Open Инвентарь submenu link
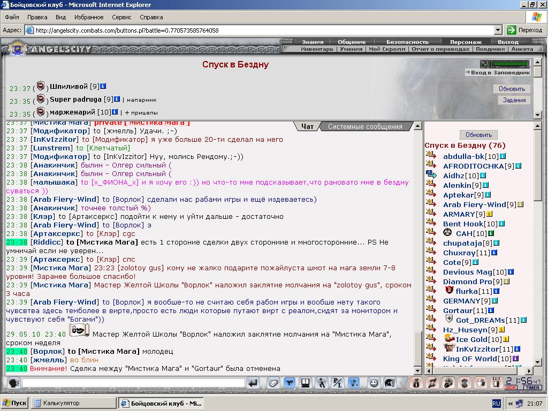The width and height of the screenshot is (548, 411). click(317, 49)
